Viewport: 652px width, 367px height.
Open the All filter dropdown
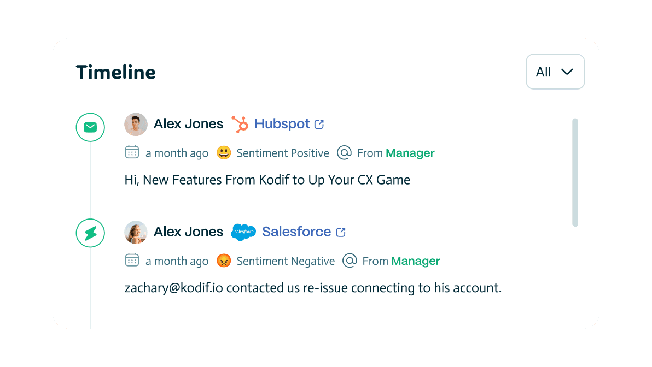[x=555, y=72]
